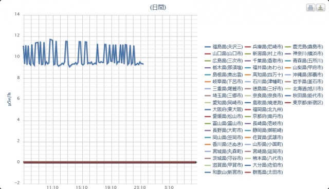Toggle the 山口県(山口市) legend series
Viewport: 329px width, 189px height.
(x=224, y=53)
